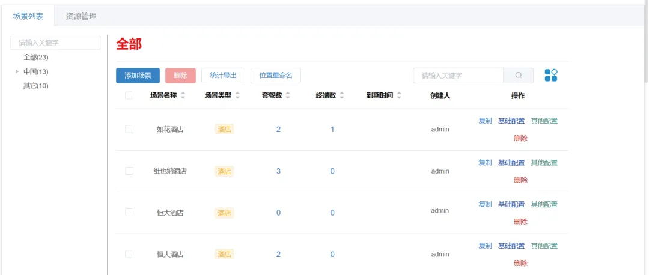Click the 添加场景 button
The image size is (649, 275).
pyautogui.click(x=138, y=76)
